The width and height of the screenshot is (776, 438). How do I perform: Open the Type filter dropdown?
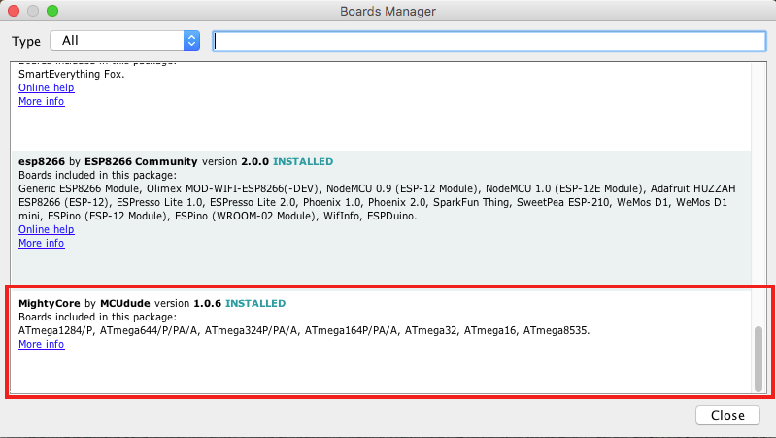[x=124, y=41]
